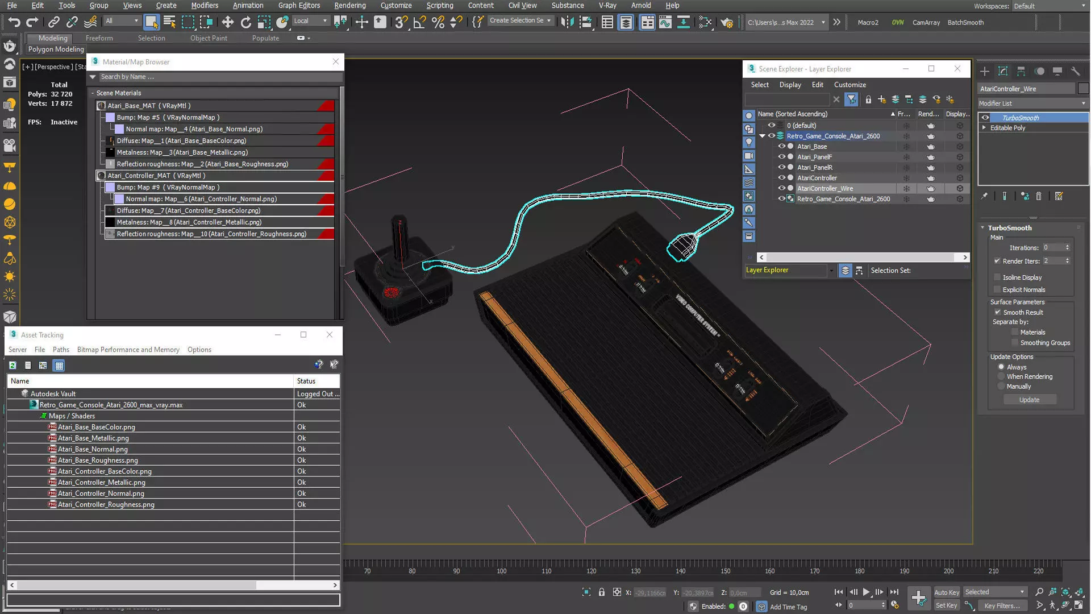Screen dimensions: 1091x614
Task: Click the Key Filters button
Action: point(1002,605)
